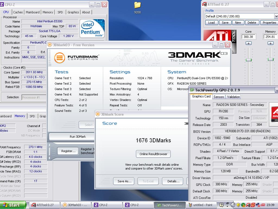Switch to Sensors tab in GPU-Z

(219, 97)
